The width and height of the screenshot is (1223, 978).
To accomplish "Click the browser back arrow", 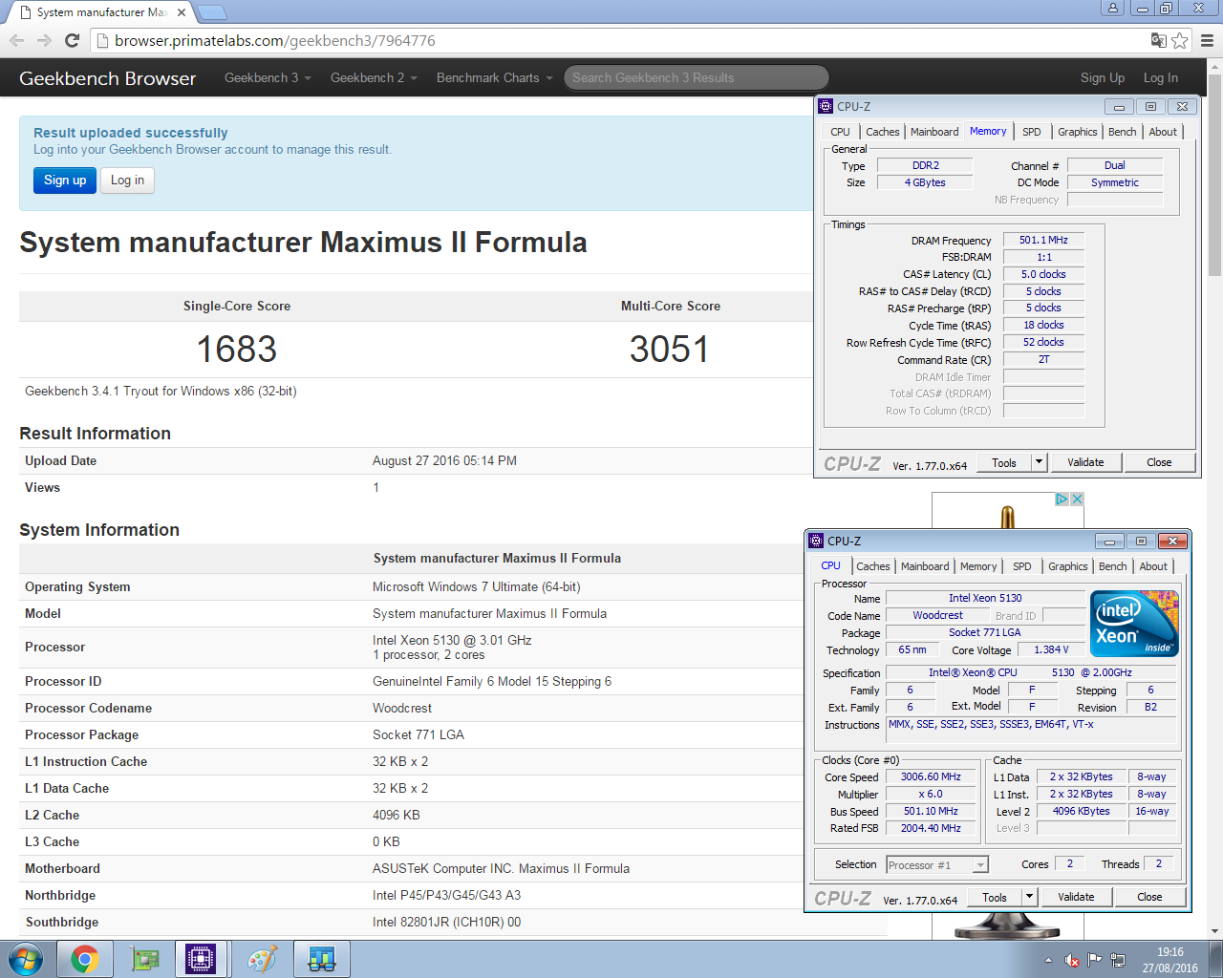I will [x=16, y=40].
